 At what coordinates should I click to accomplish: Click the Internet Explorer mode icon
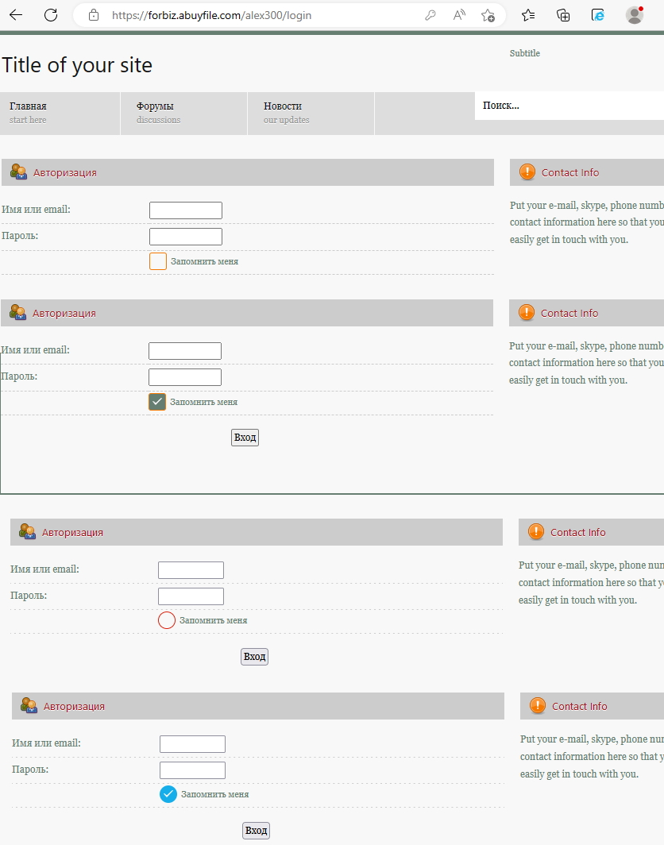pyautogui.click(x=598, y=15)
